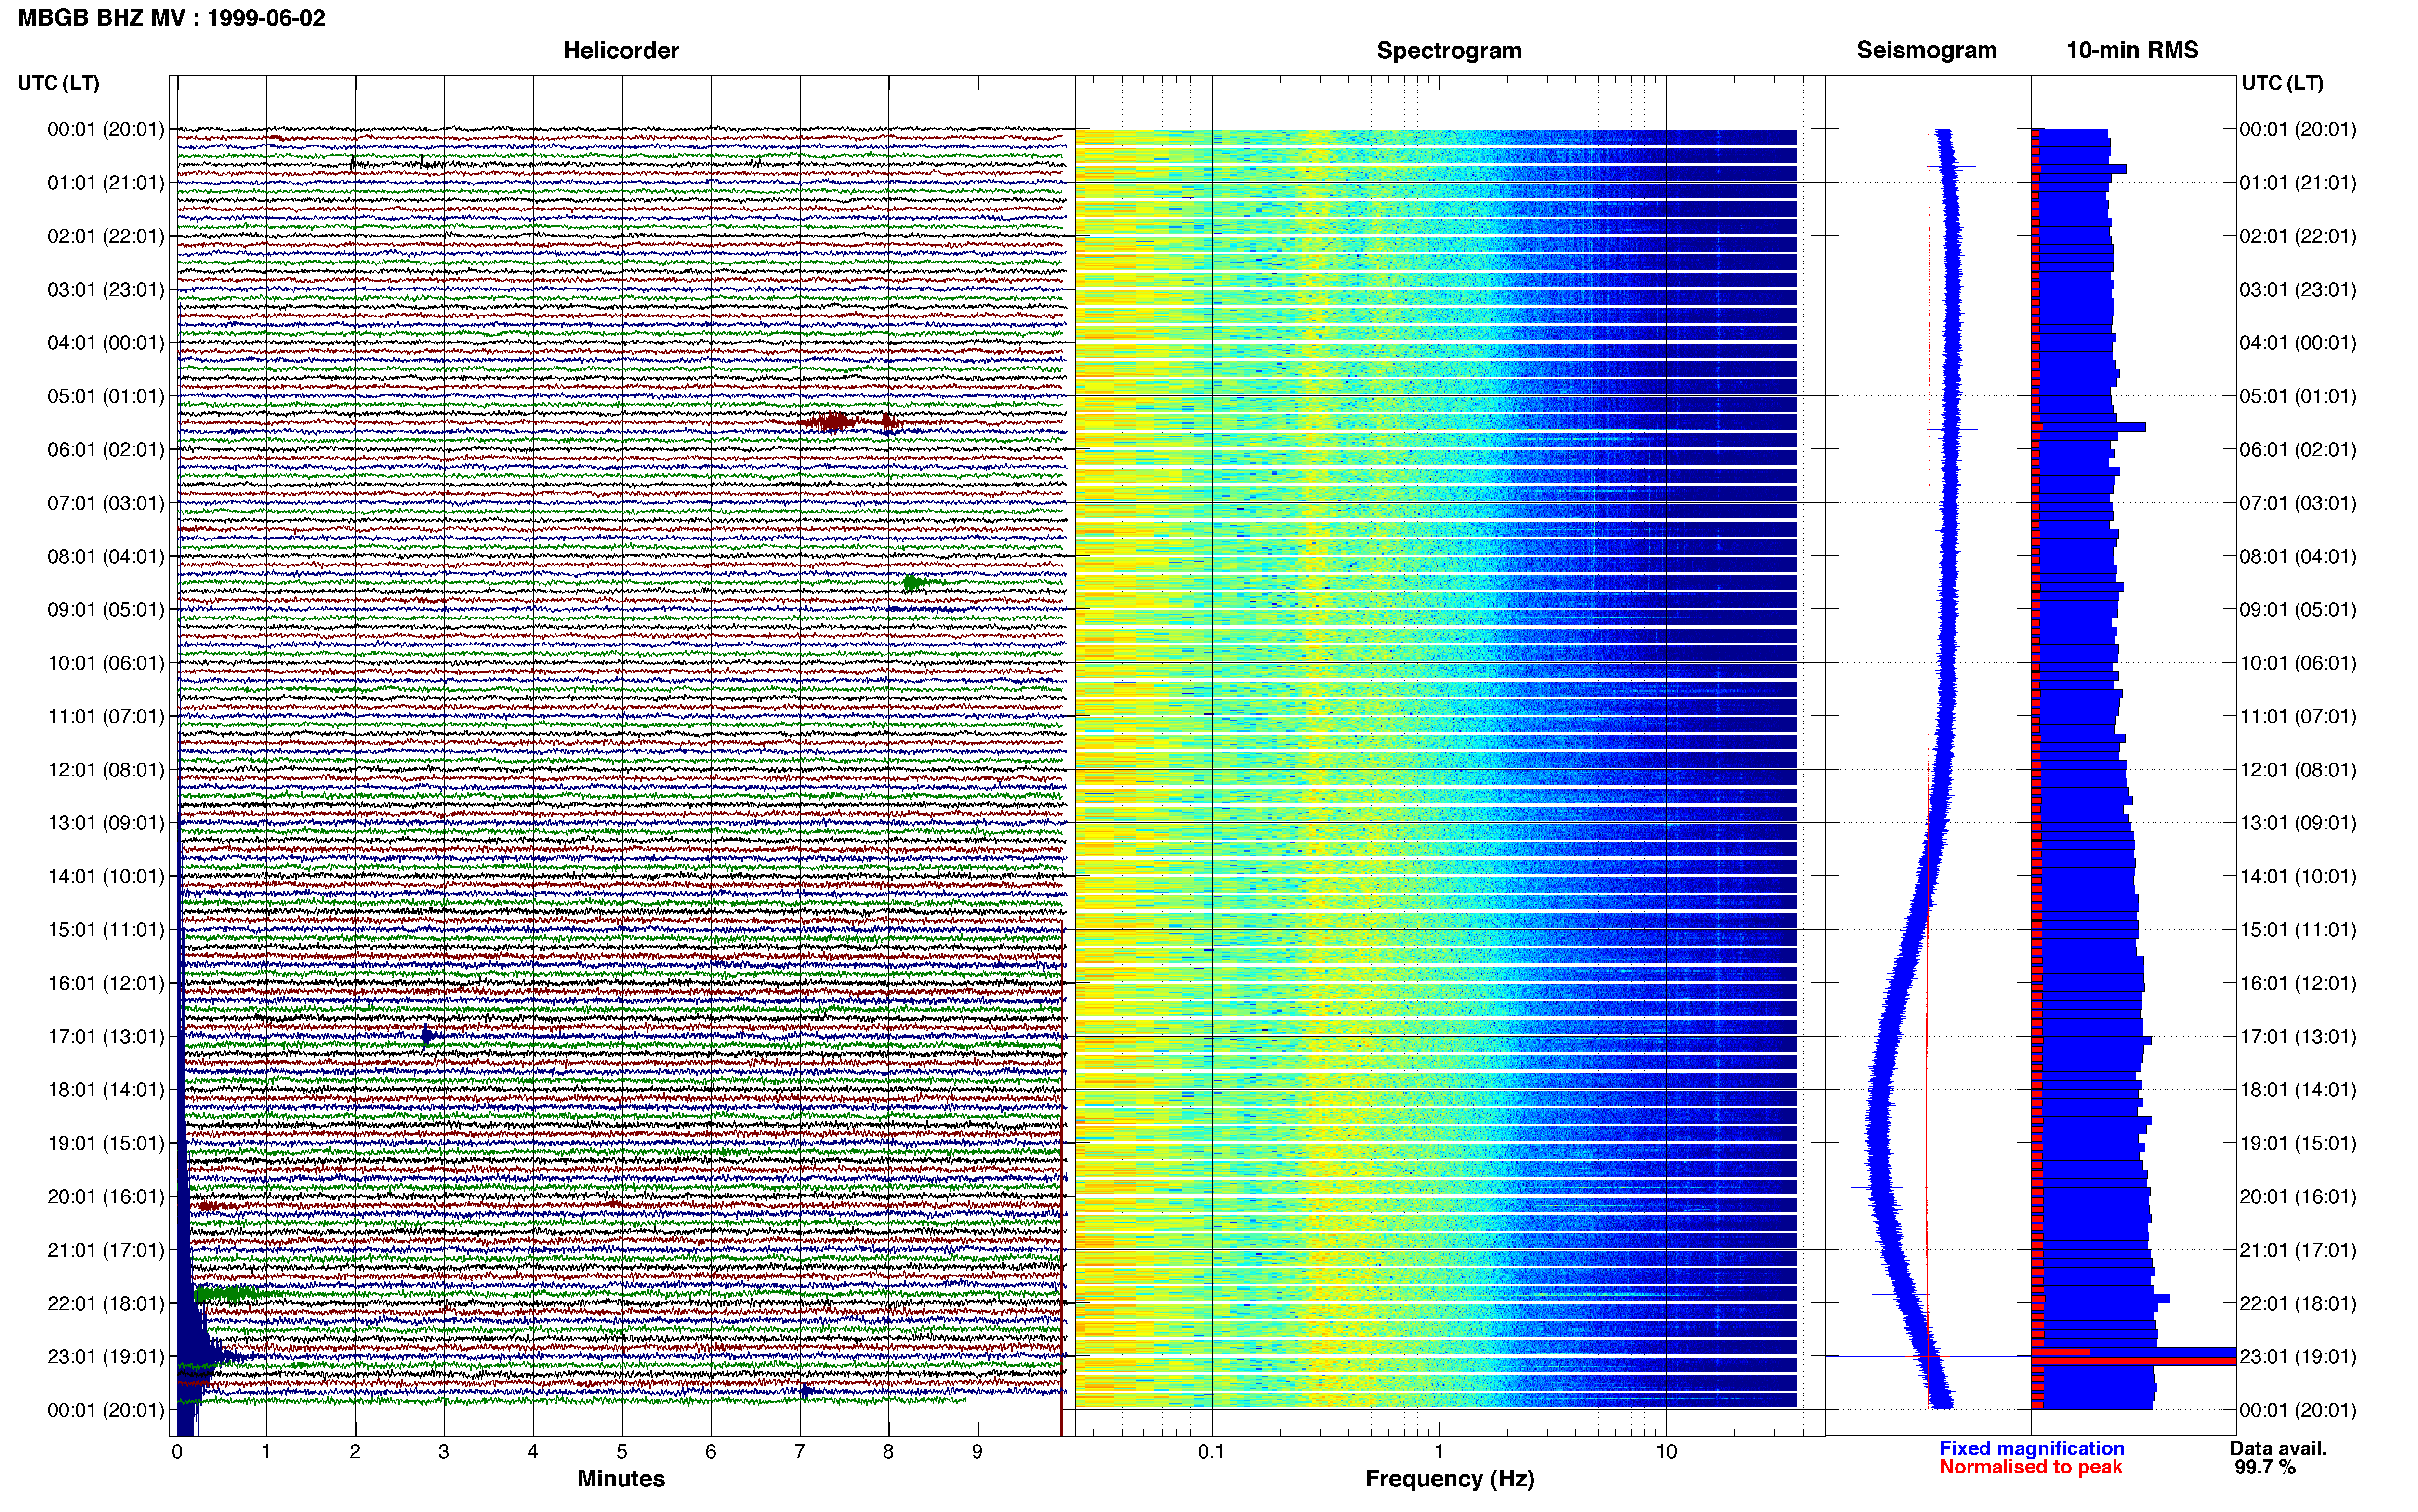Click the right 'UTC (LT)' axis label
The height and width of the screenshot is (1512, 2418).
coord(2282,83)
